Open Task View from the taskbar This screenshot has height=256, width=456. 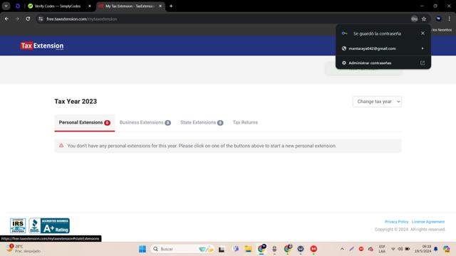tap(222, 249)
